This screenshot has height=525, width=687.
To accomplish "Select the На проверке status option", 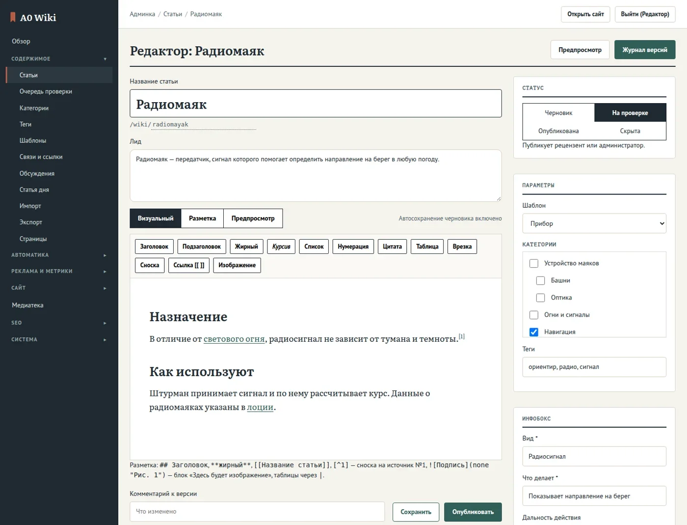I will pos(630,113).
